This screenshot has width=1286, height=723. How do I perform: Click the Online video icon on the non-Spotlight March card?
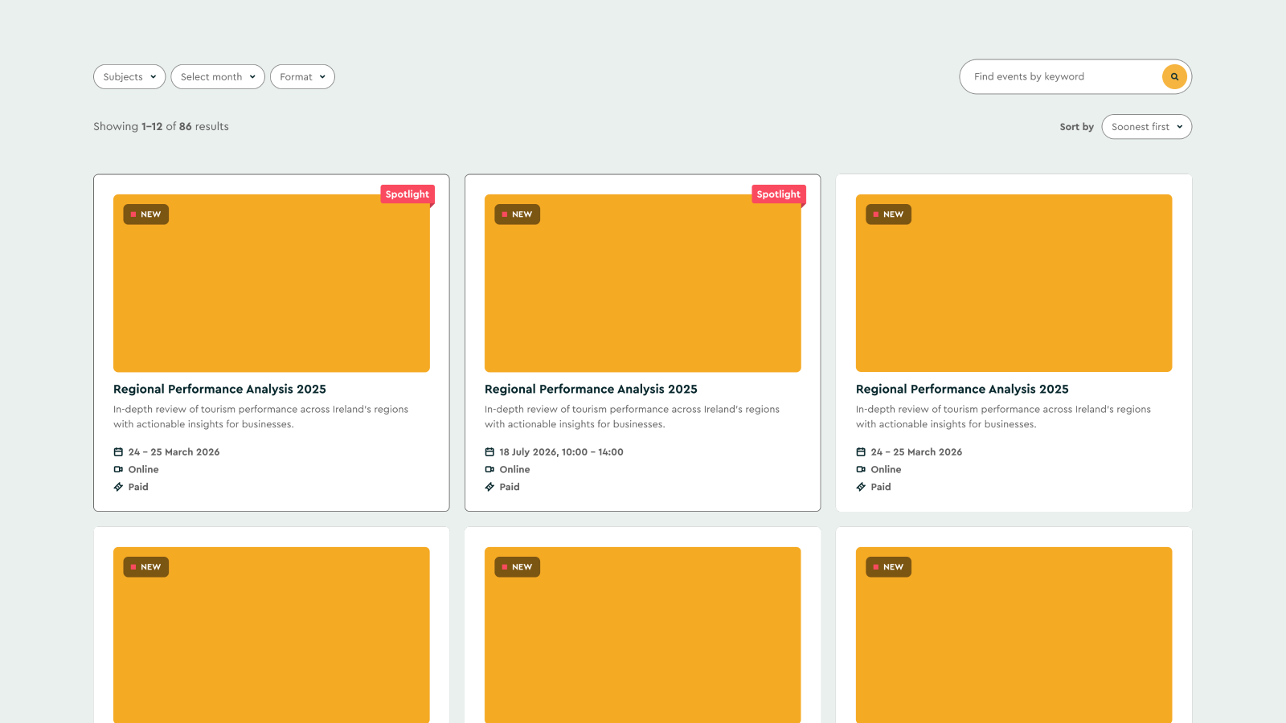[x=861, y=470]
